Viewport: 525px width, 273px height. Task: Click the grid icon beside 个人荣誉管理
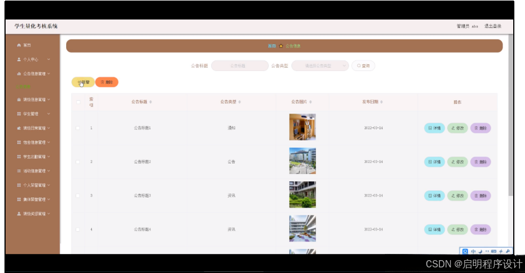pos(19,185)
